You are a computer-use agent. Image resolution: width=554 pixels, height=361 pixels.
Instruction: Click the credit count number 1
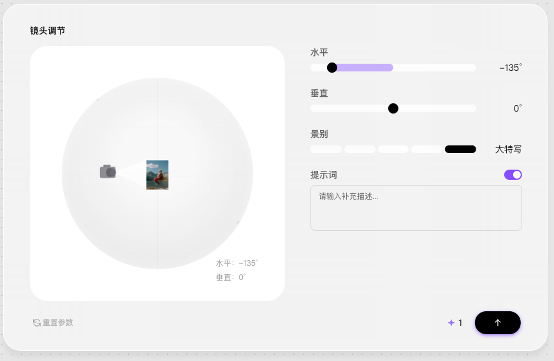pyautogui.click(x=460, y=323)
